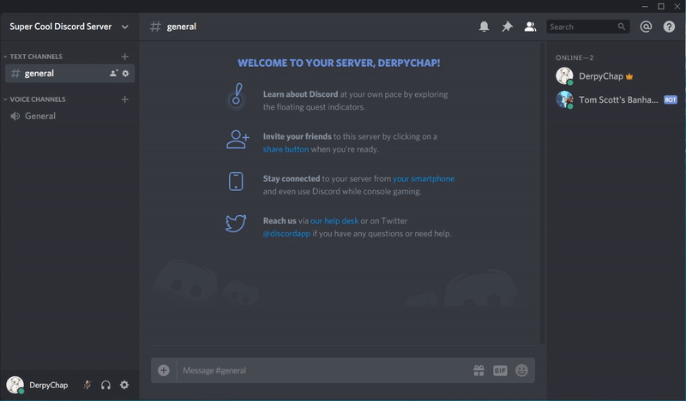
Task: Open notification settings bell icon
Action: [484, 27]
